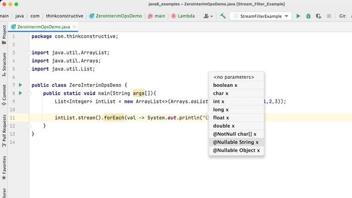
Task: Click the args parameter on line 8
Action: click(x=139, y=93)
